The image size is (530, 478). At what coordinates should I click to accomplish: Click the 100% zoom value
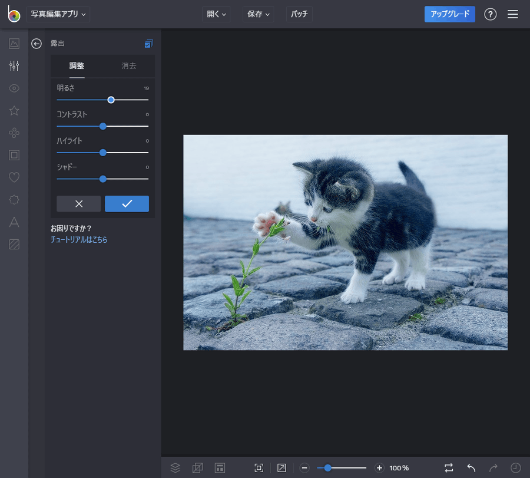click(x=399, y=468)
